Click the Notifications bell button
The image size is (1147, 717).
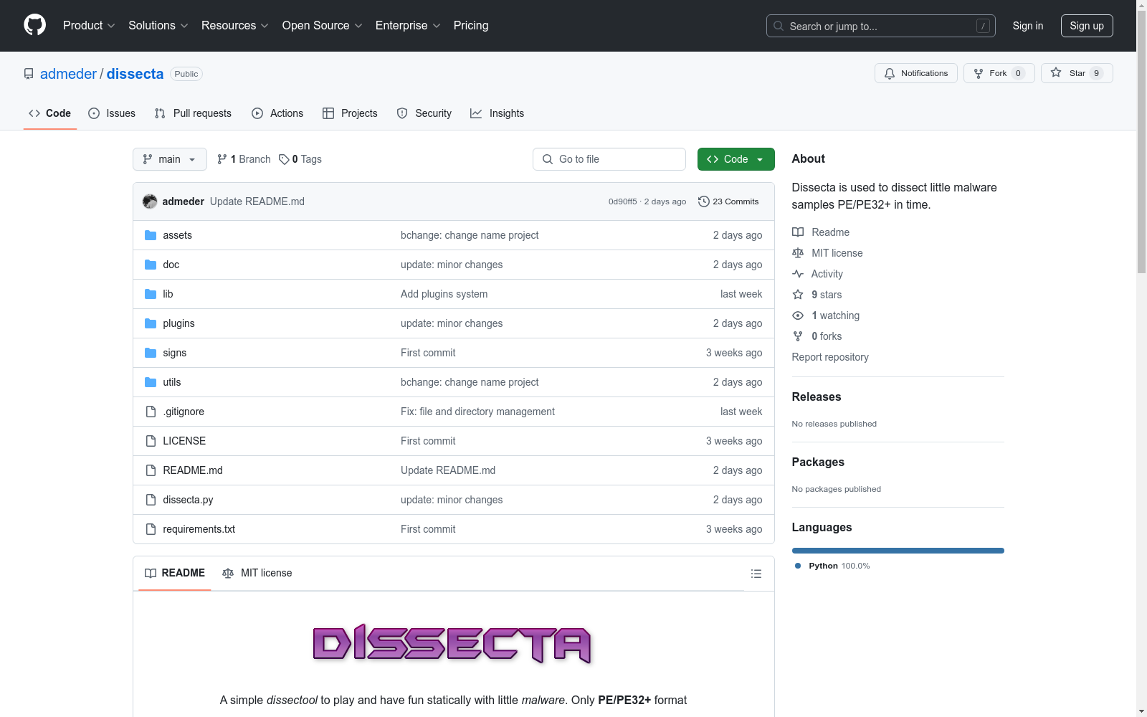point(915,73)
